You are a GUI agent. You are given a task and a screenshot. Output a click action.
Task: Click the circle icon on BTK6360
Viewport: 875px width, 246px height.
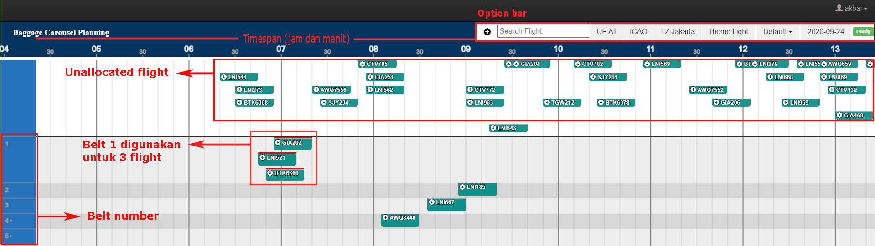pos(270,173)
